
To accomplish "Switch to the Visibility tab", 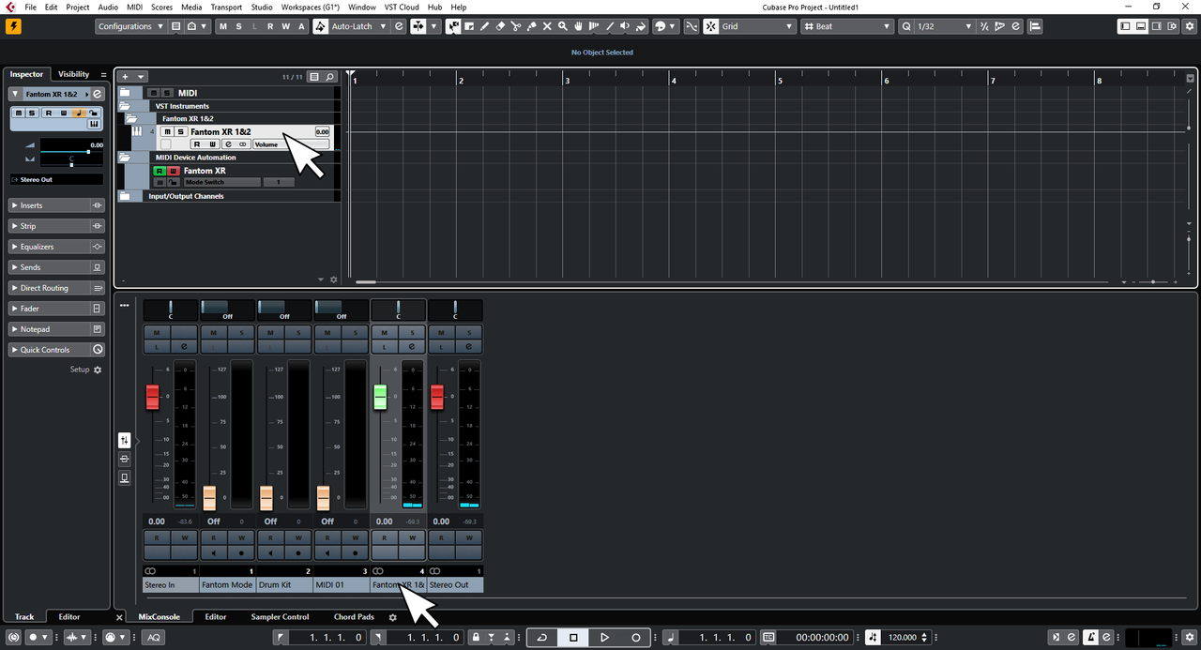I will tap(73, 74).
